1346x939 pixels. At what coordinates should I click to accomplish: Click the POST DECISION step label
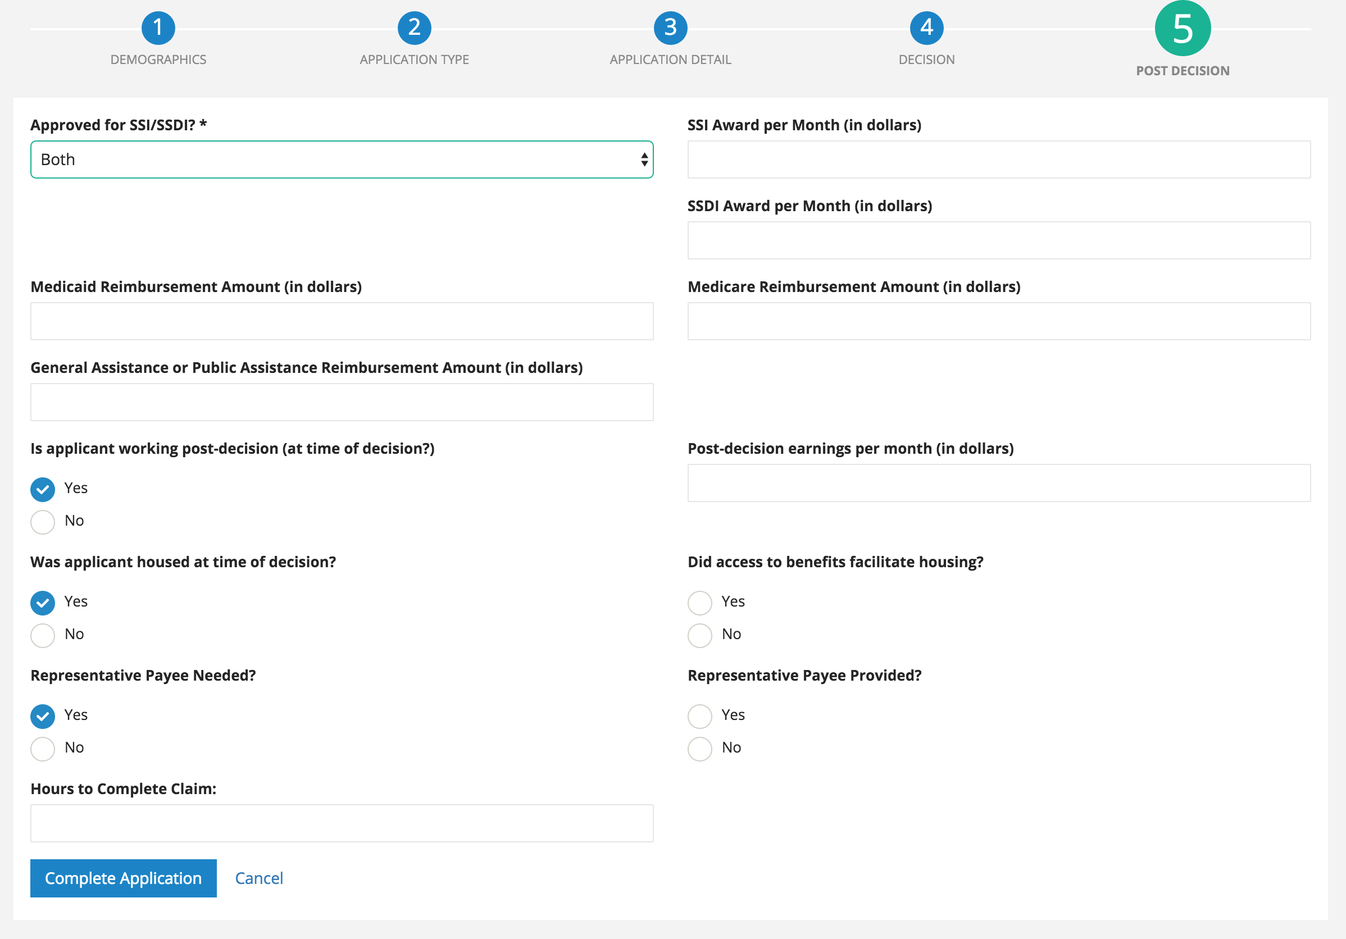[x=1183, y=71]
